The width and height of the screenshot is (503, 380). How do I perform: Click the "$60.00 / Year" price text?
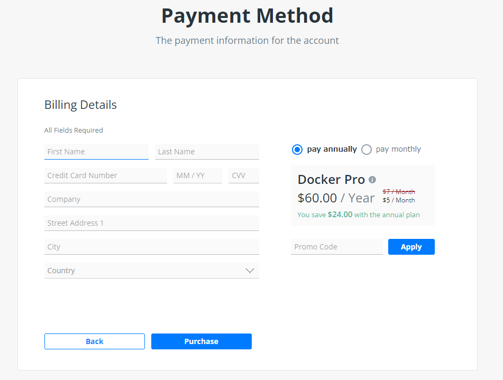[336, 198]
